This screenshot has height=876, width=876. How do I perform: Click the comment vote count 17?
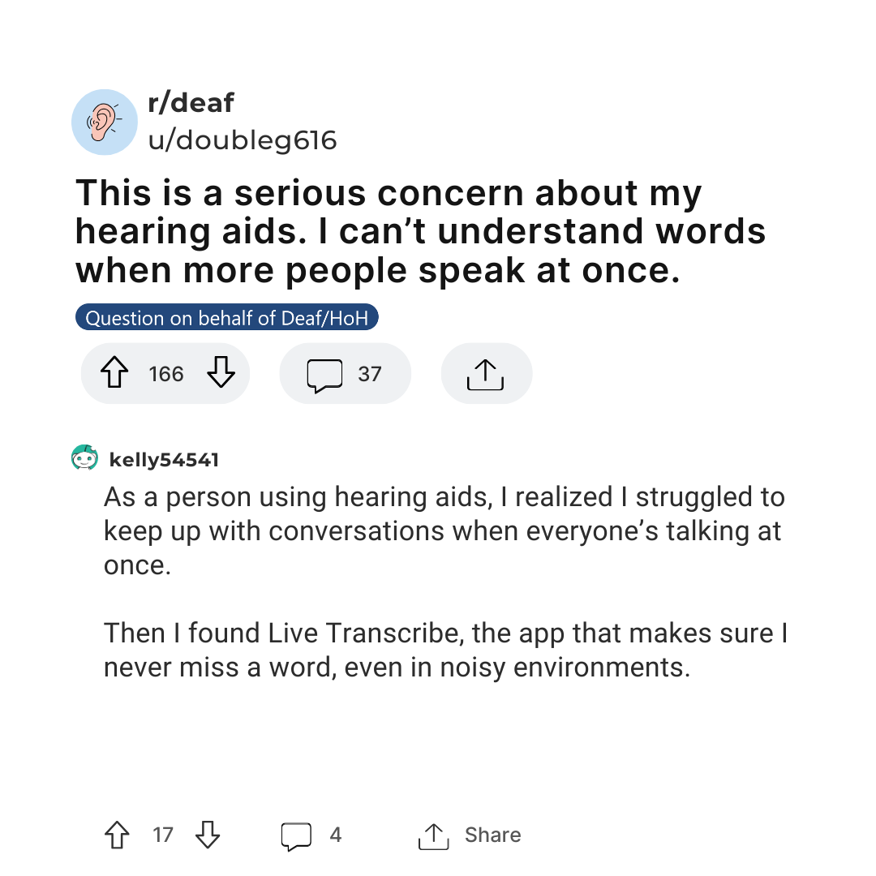coord(162,835)
